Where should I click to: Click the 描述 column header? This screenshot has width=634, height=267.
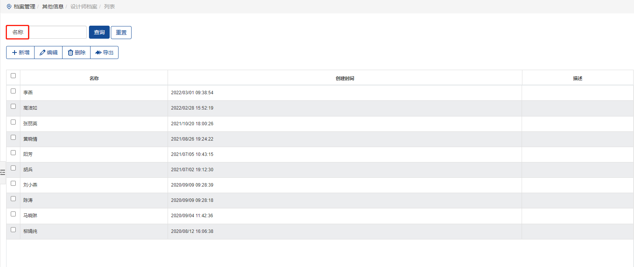tap(578, 78)
